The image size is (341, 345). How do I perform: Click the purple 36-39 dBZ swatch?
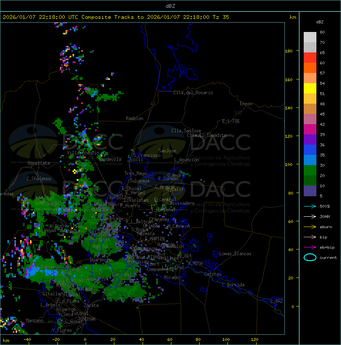click(x=310, y=139)
